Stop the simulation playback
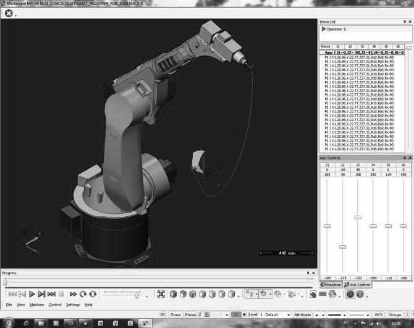 pyautogui.click(x=61, y=294)
